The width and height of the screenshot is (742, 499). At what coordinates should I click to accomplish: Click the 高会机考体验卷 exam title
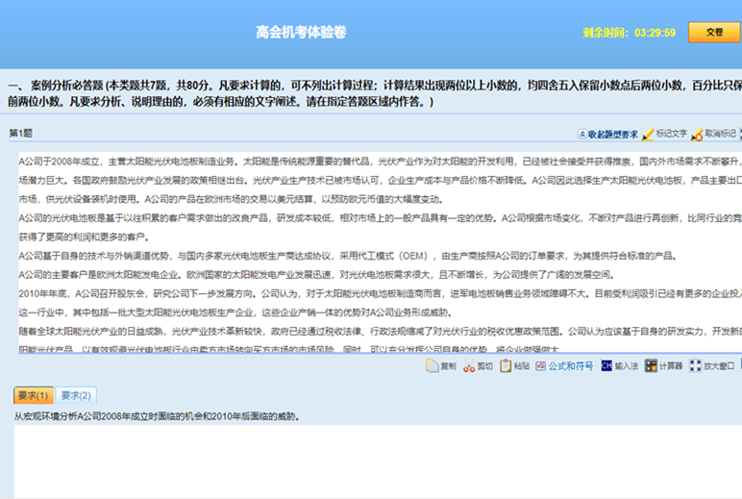point(301,33)
